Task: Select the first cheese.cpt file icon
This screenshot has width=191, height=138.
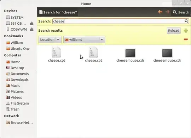Action: pos(56,52)
